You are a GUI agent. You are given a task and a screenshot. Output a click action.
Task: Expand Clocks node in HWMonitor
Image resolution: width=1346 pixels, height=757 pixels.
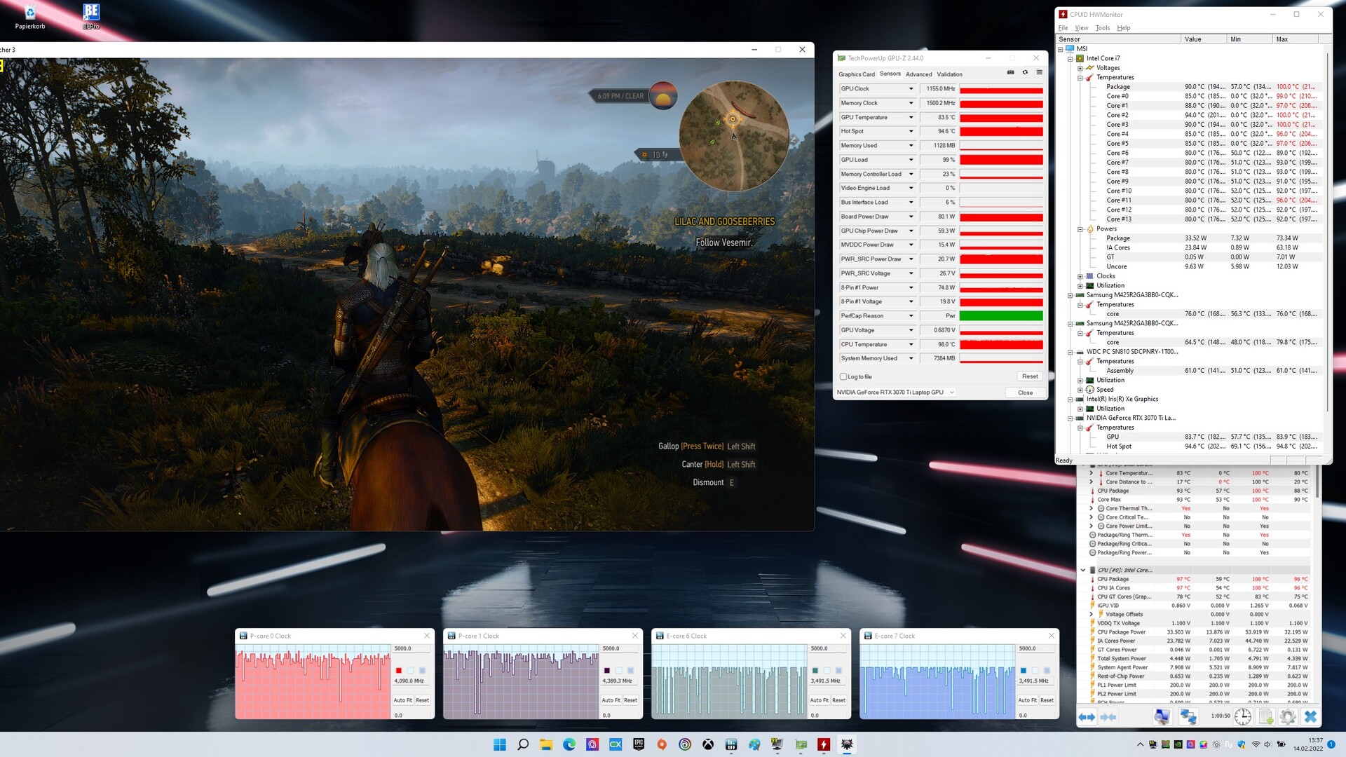pyautogui.click(x=1080, y=276)
